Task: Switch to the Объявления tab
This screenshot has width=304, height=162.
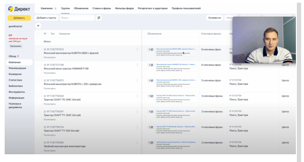Action: pos(81,9)
